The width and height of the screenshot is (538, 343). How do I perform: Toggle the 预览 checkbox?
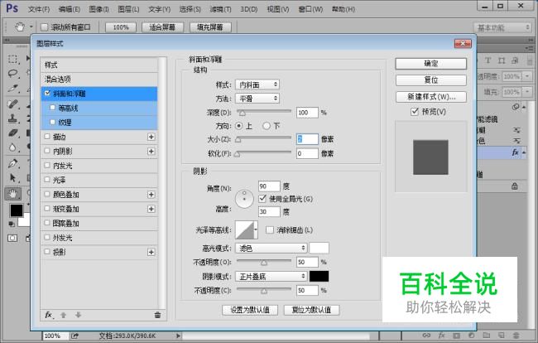point(415,112)
